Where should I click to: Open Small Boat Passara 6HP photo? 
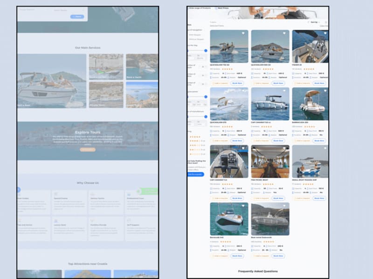click(310, 161)
